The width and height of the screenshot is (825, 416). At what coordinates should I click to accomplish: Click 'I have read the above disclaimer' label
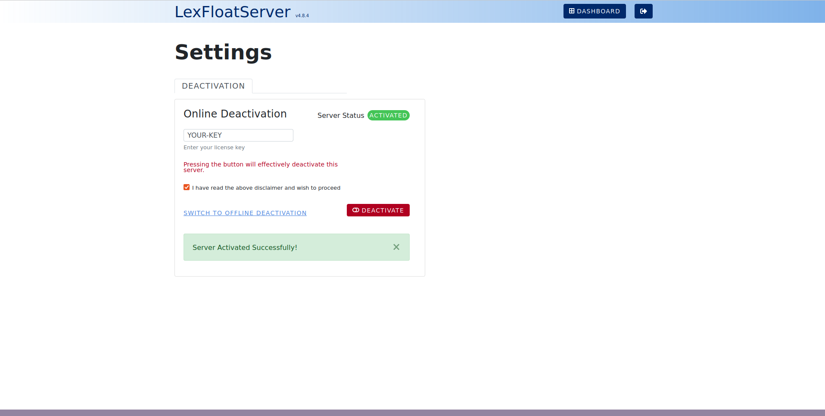pyautogui.click(x=266, y=188)
